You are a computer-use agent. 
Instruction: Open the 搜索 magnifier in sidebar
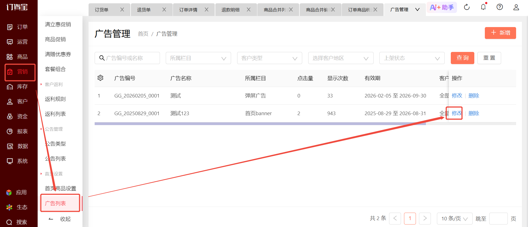[9, 222]
